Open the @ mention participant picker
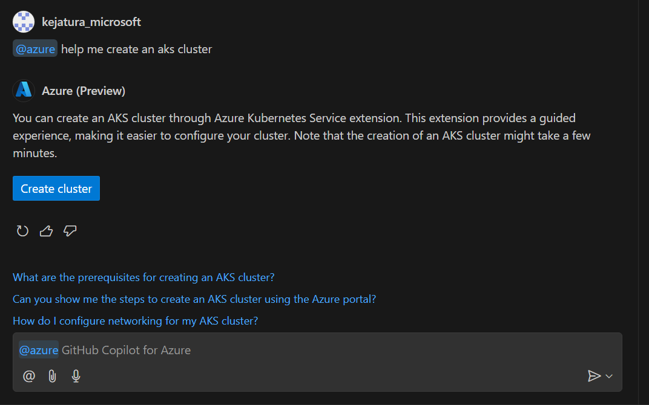Screen dimensions: 649x405 tap(28, 376)
